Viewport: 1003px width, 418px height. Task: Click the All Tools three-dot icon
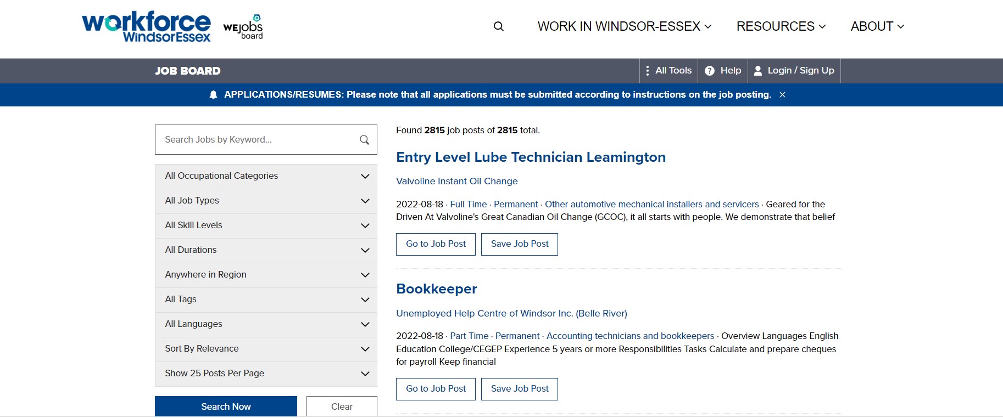[648, 71]
